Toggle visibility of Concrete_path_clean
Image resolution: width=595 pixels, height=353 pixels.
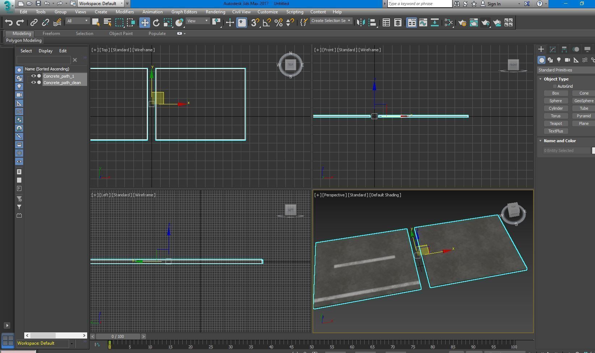click(34, 83)
